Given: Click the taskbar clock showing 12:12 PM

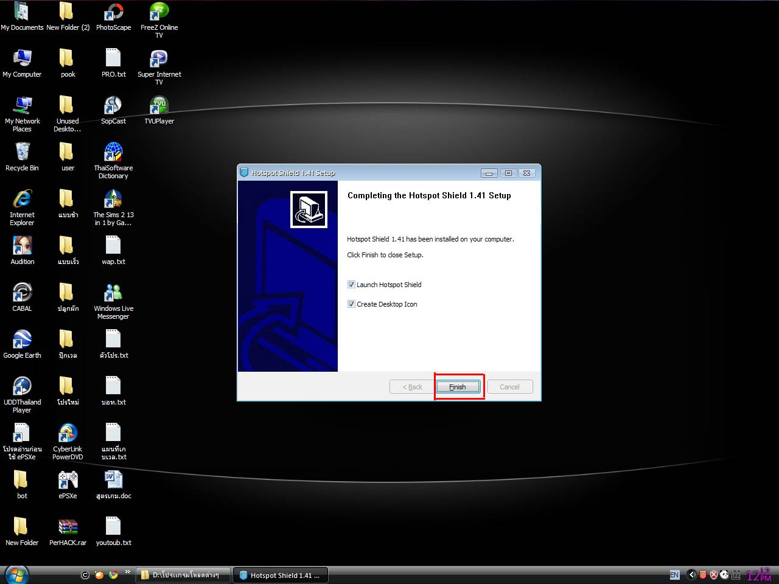Looking at the screenshot, I should (758, 575).
